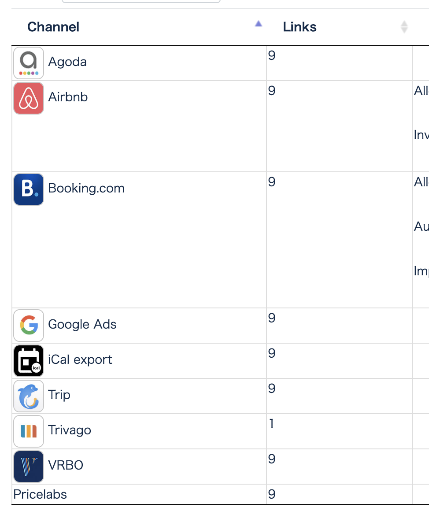Toggle sort order on the Links column
This screenshot has height=526, width=429.
(404, 26)
